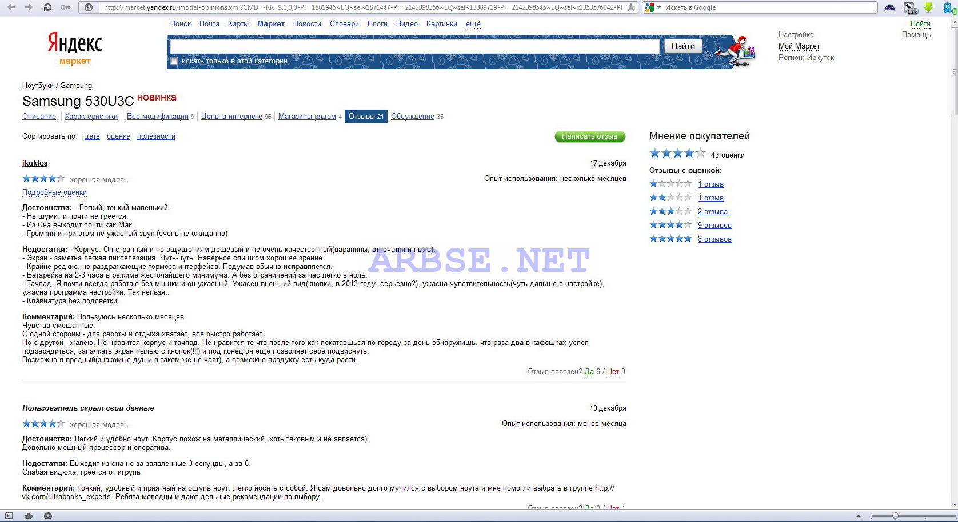
Task: Open Словари in top navigation
Action: pyautogui.click(x=344, y=24)
